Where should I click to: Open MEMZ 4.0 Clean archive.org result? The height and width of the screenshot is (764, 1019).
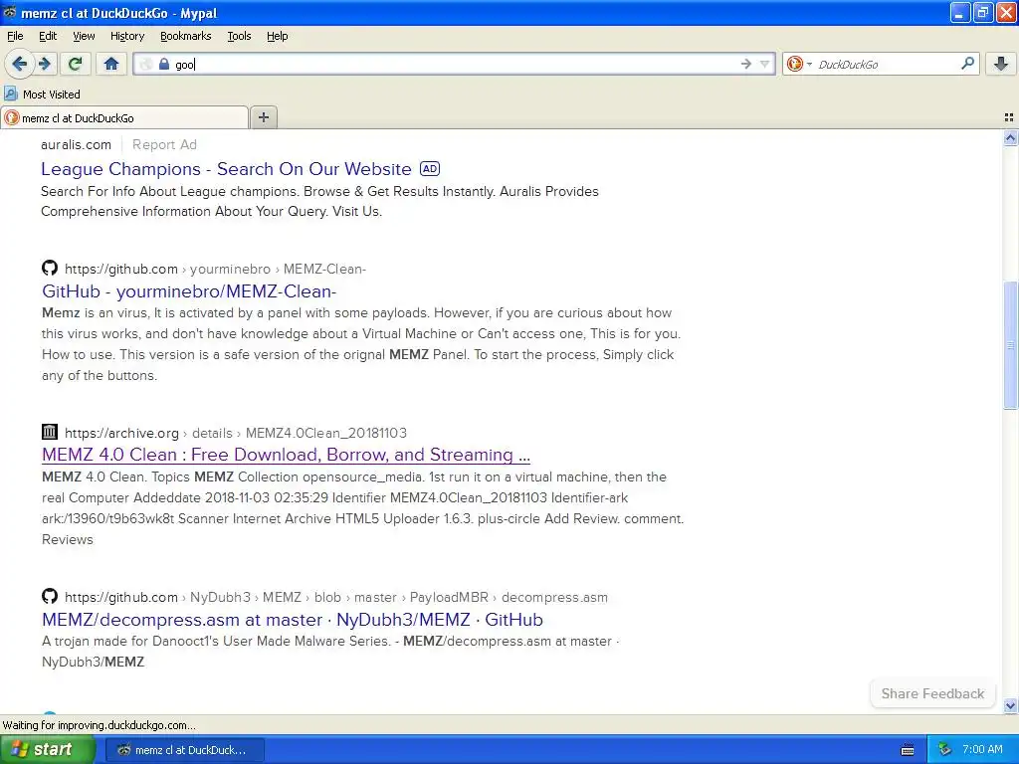point(286,454)
